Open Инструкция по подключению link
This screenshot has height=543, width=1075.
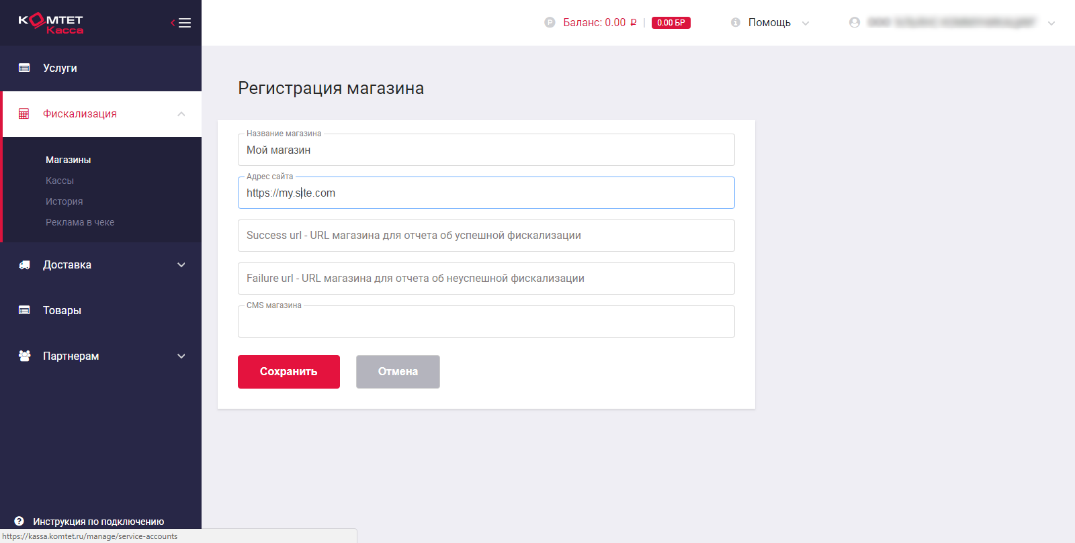(x=98, y=522)
